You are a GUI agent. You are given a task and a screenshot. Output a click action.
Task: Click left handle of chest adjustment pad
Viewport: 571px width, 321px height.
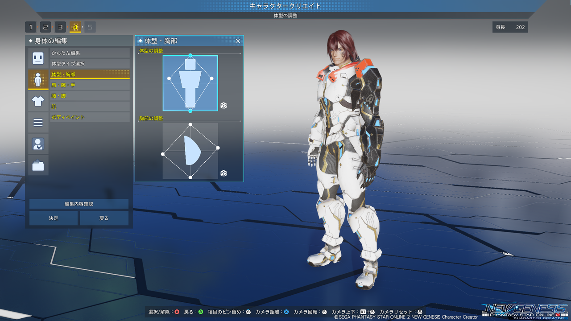pyautogui.click(x=163, y=154)
